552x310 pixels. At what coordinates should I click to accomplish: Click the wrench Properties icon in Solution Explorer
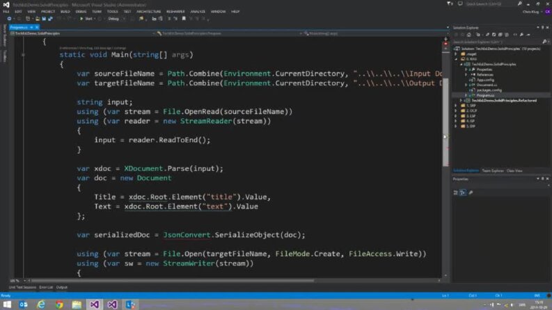(522, 35)
